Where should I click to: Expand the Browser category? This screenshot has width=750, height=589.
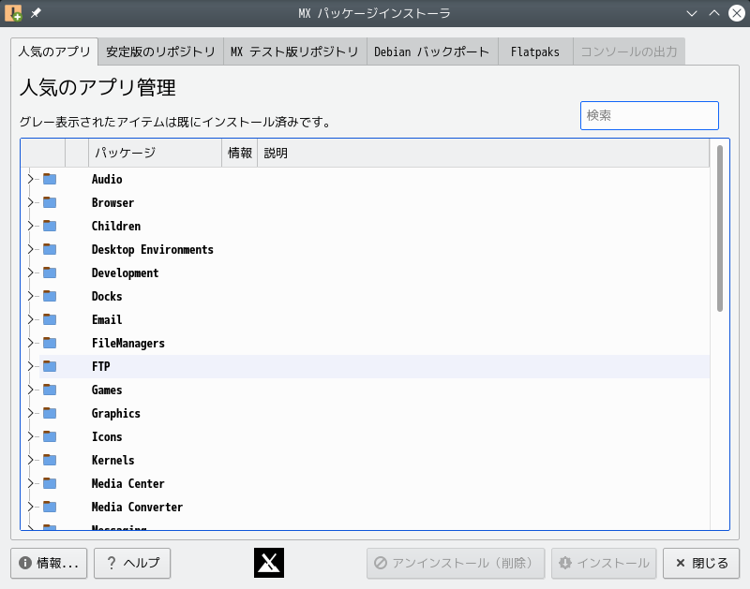click(x=31, y=202)
